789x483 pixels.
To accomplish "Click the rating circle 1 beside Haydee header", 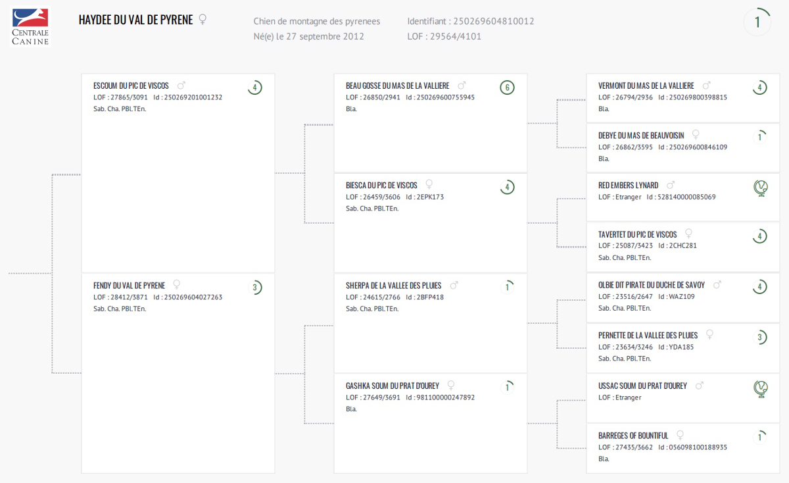I will [x=757, y=22].
